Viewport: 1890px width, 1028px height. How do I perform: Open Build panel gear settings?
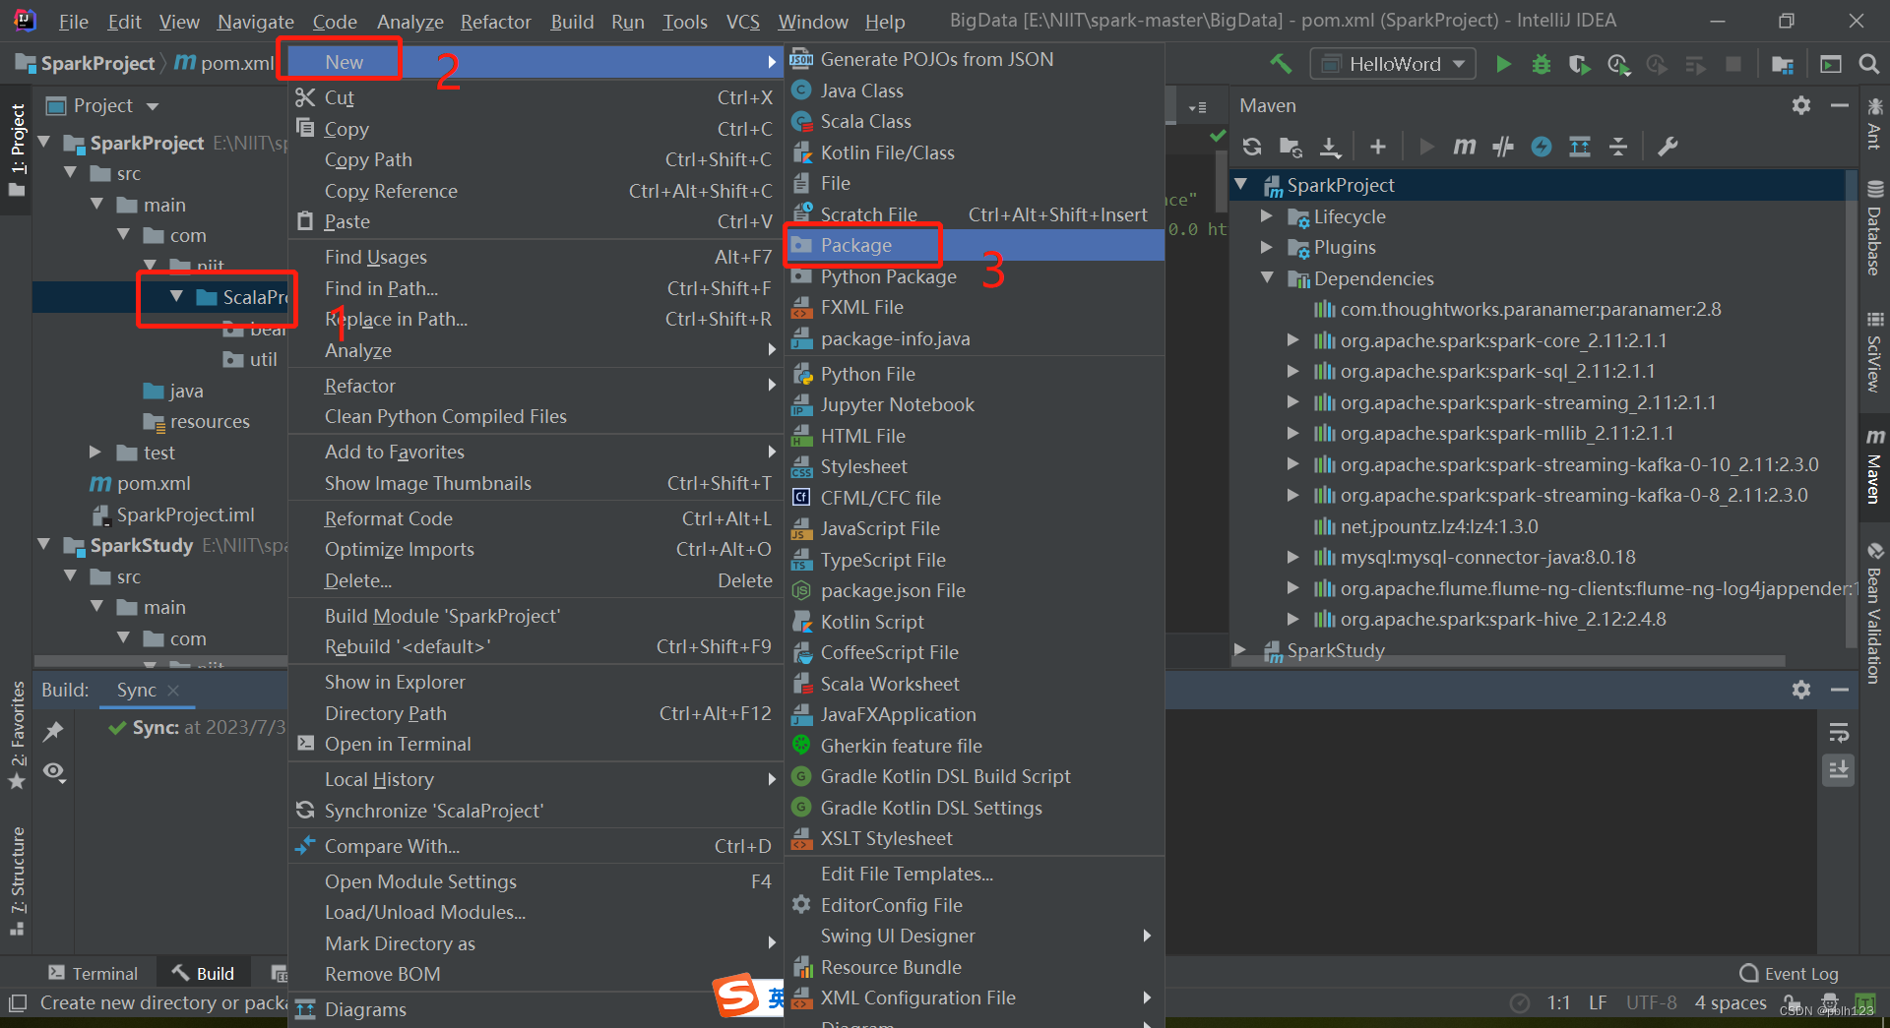(x=1801, y=690)
